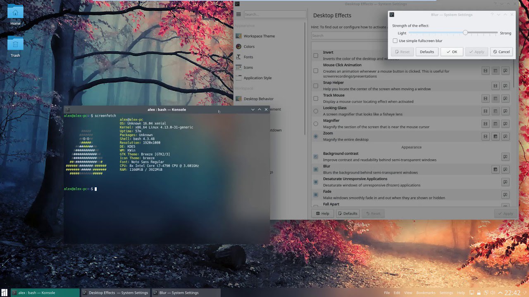Open the volume control in system tray
529x297 pixels.
tap(493, 293)
